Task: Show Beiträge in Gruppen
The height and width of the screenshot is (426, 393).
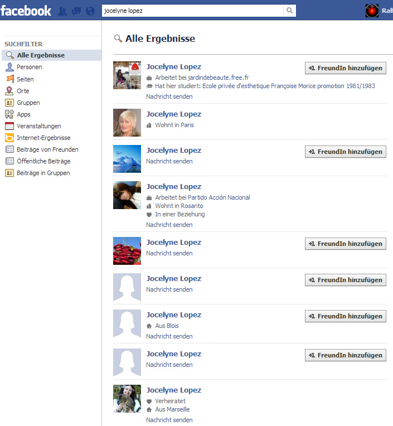Action: (x=43, y=173)
